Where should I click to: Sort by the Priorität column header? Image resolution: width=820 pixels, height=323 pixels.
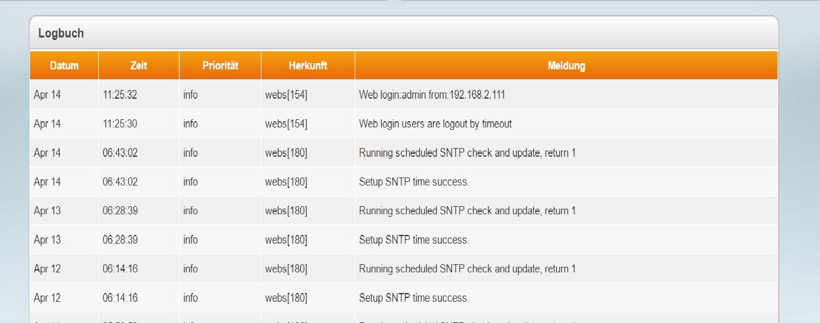point(220,66)
